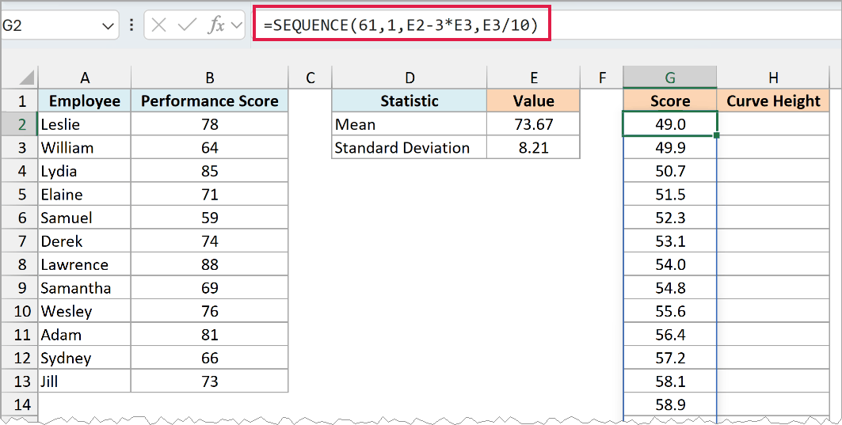
Task: Click the 'Score' header cell
Action: pyautogui.click(x=669, y=101)
